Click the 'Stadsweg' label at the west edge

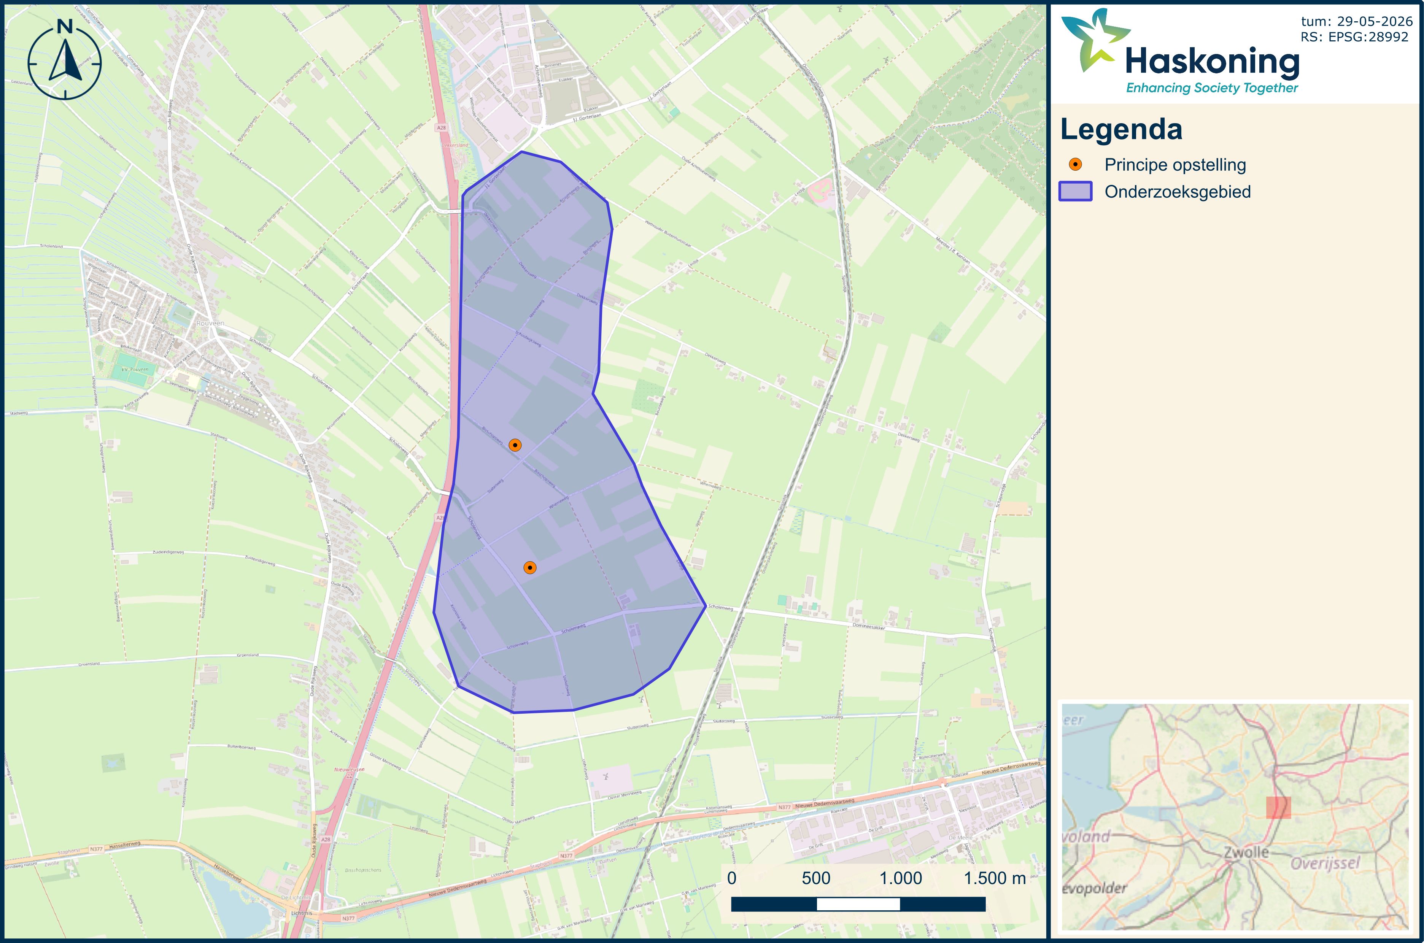point(19,413)
